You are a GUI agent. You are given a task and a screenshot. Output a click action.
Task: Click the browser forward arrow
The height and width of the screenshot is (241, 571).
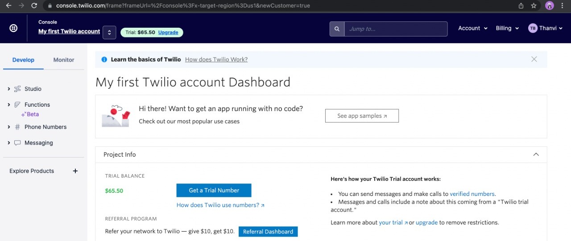pyautogui.click(x=21, y=6)
